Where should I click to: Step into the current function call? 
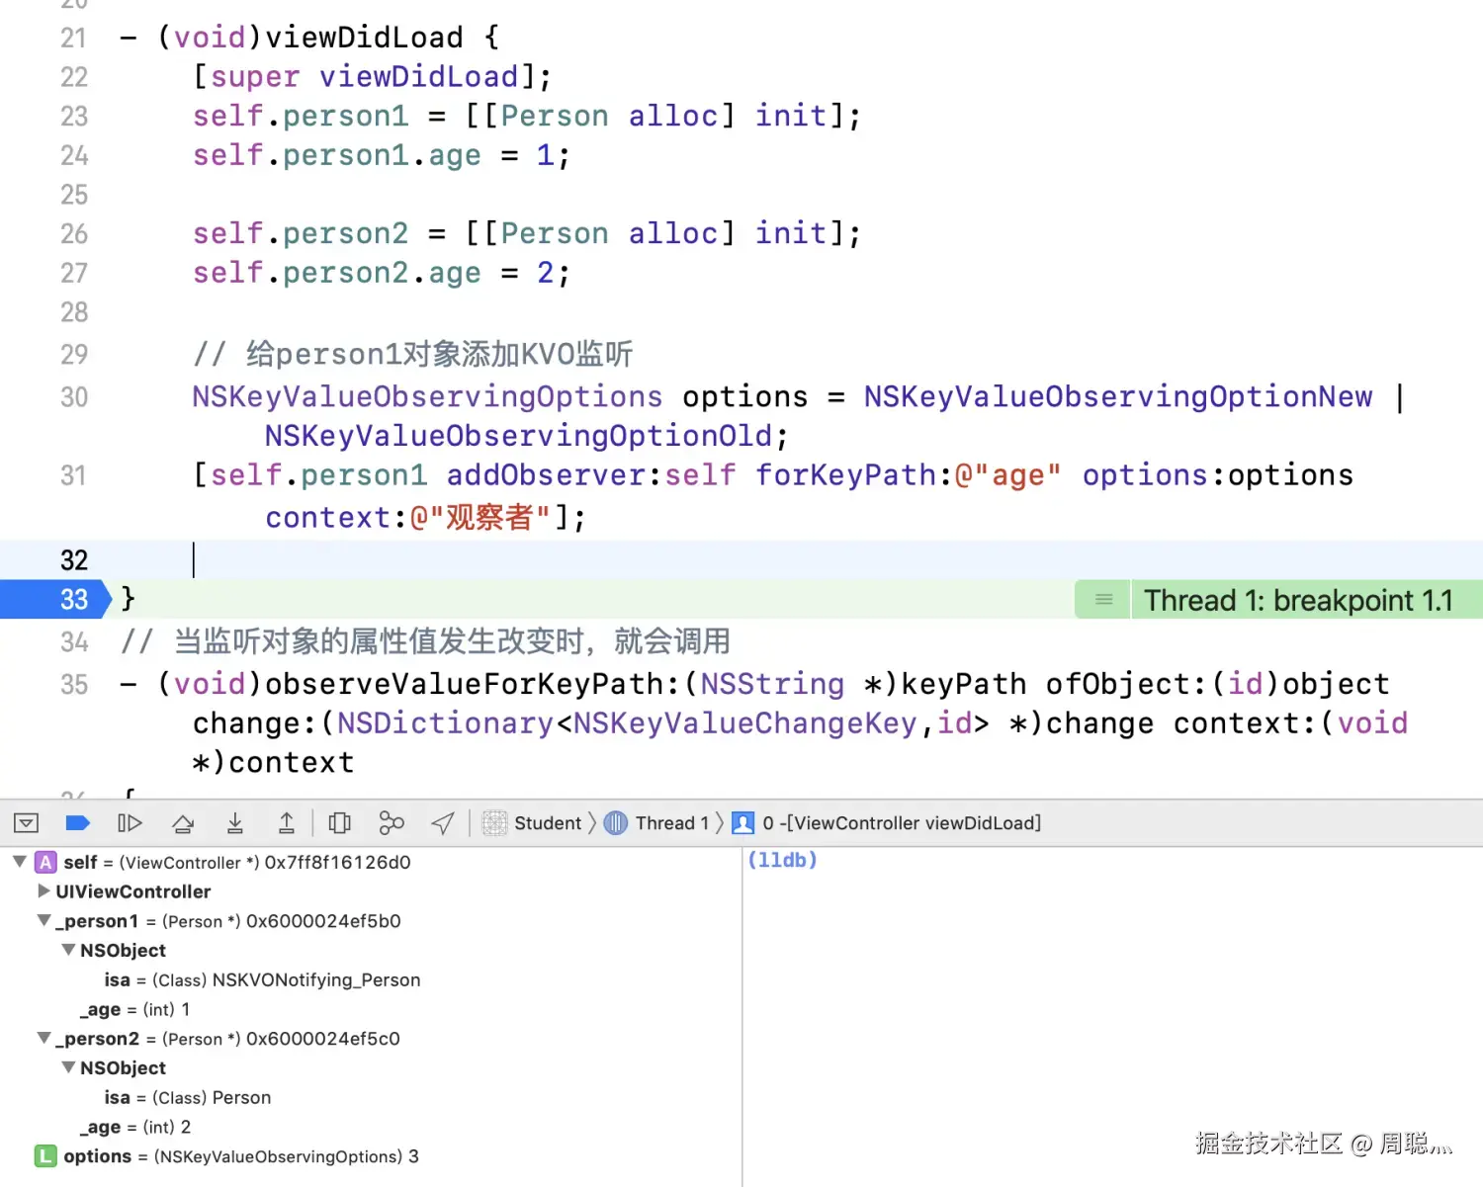coord(235,823)
